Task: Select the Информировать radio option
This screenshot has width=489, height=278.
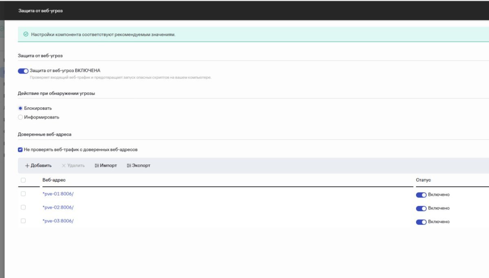Action: pos(20,117)
